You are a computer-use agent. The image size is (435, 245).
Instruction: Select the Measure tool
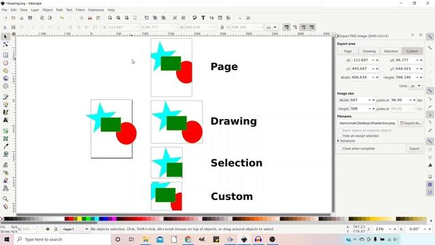point(5,206)
